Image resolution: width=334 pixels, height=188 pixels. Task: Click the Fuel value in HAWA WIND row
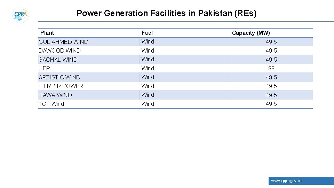tap(148, 95)
